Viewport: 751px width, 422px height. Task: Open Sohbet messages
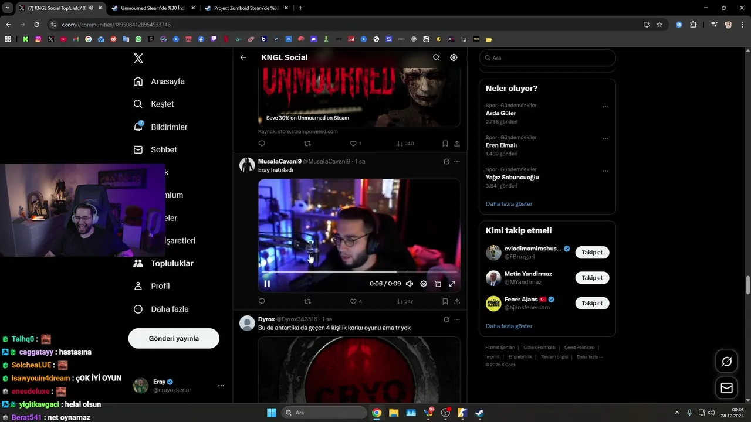point(155,149)
